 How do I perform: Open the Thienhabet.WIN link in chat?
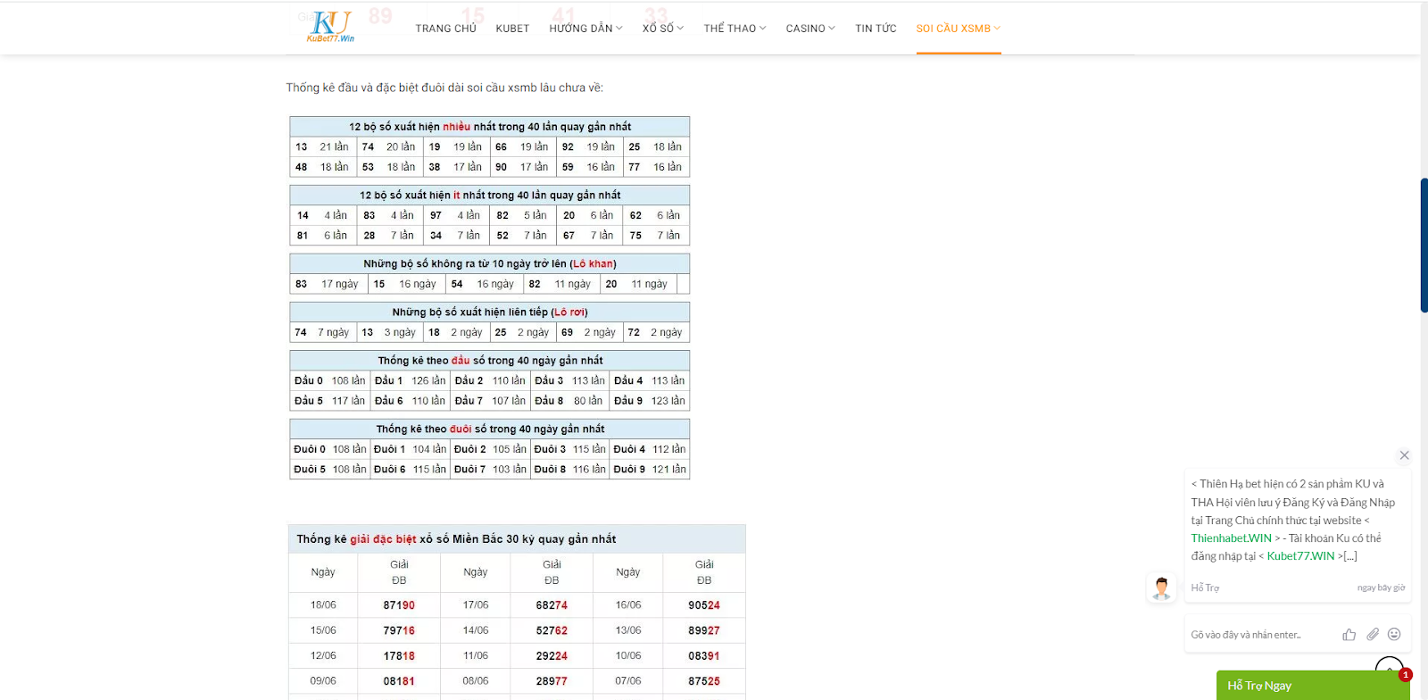(x=1231, y=538)
